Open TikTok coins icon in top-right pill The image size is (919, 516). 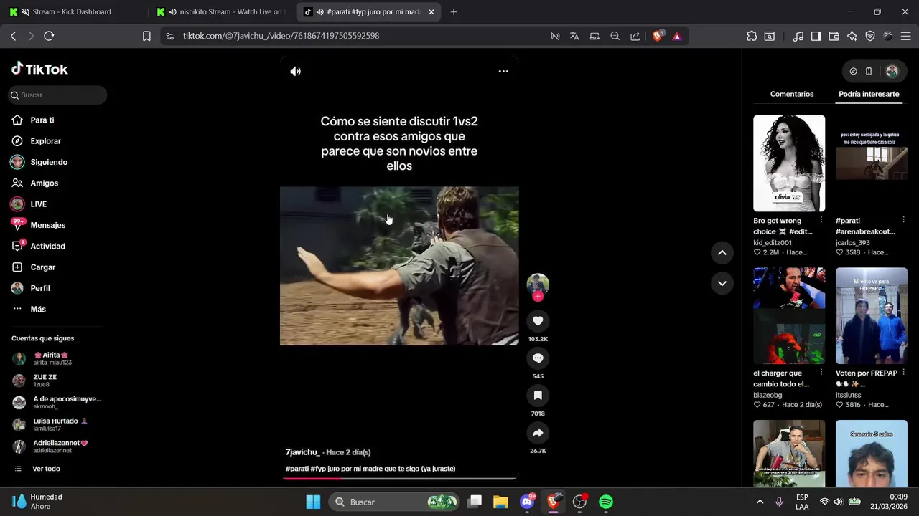pos(853,71)
